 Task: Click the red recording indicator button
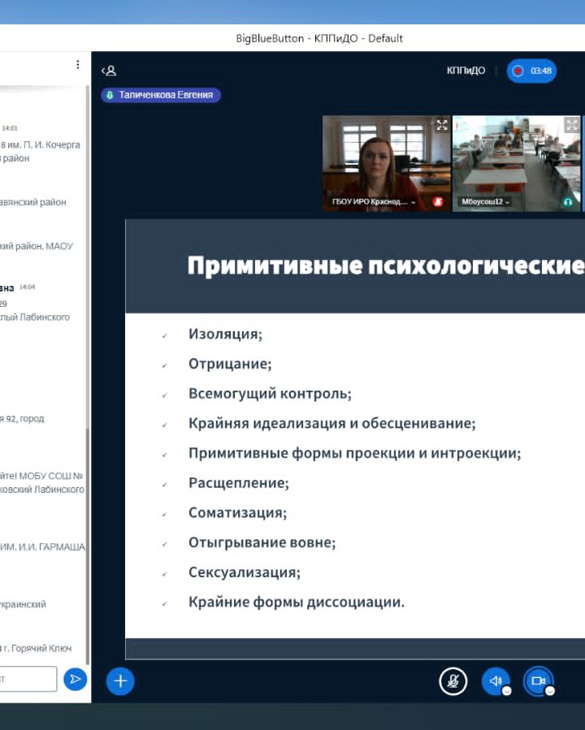(518, 71)
